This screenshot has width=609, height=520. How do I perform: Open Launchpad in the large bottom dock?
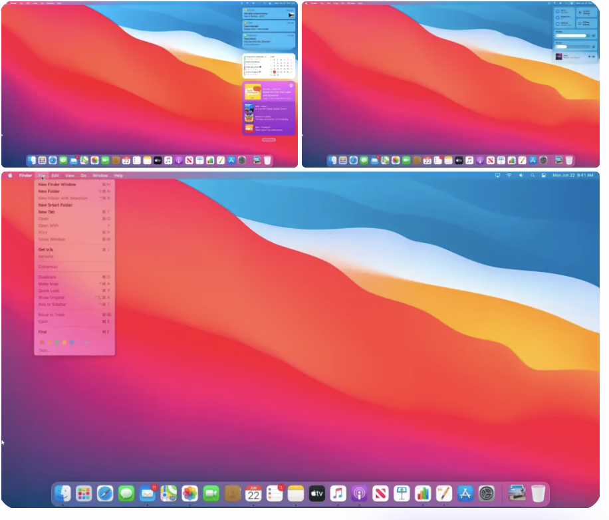(x=84, y=493)
